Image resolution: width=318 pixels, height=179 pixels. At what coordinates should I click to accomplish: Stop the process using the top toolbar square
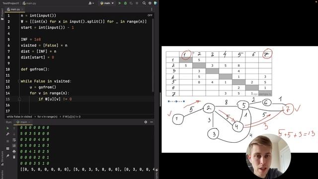tap(137, 3)
